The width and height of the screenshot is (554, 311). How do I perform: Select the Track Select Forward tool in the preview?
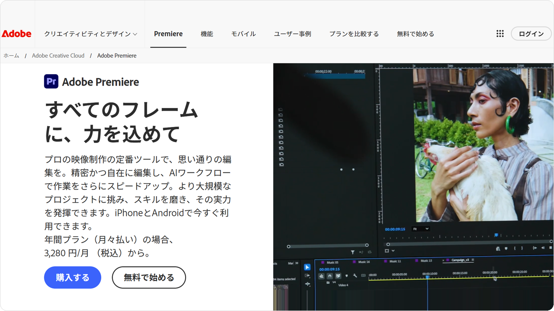pyautogui.click(x=307, y=276)
